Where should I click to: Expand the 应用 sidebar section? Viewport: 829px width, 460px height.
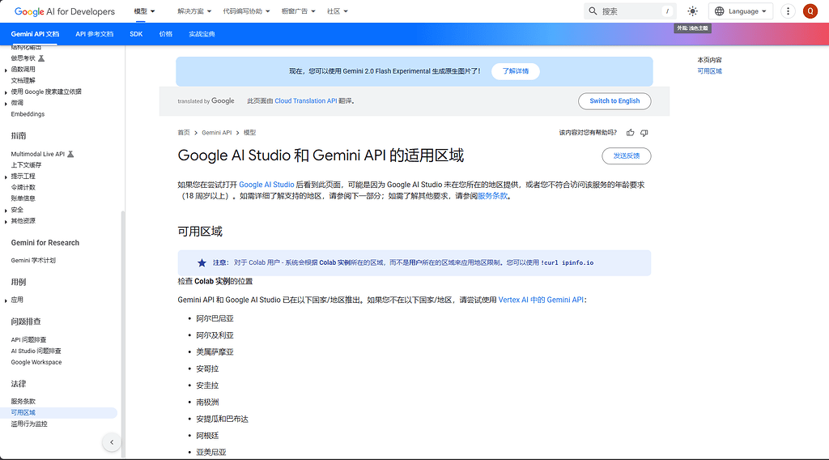pos(6,300)
